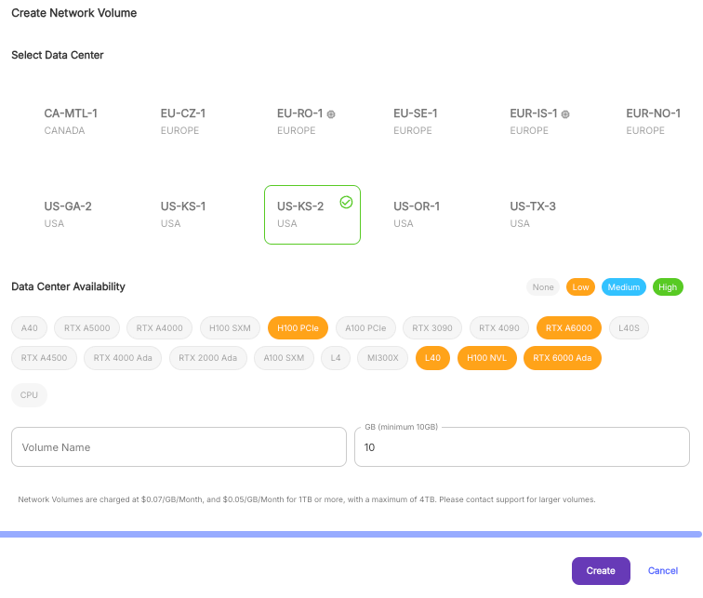Click the RTX 6000 Ada chip

562,358
